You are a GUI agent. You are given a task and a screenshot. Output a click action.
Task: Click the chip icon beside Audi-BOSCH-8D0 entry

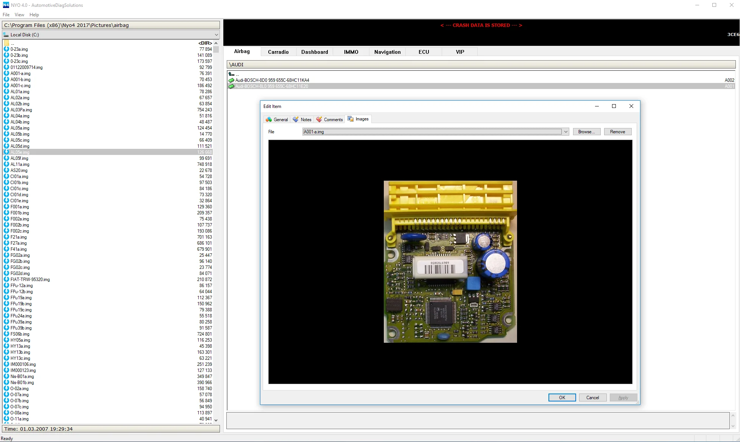pos(231,80)
